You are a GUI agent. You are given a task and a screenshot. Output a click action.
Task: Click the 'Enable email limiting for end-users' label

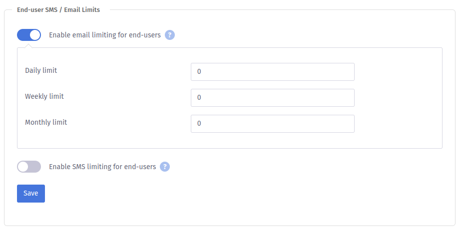pyautogui.click(x=105, y=35)
